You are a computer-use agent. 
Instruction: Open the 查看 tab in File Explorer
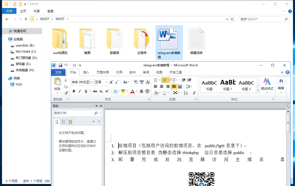(50, 11)
